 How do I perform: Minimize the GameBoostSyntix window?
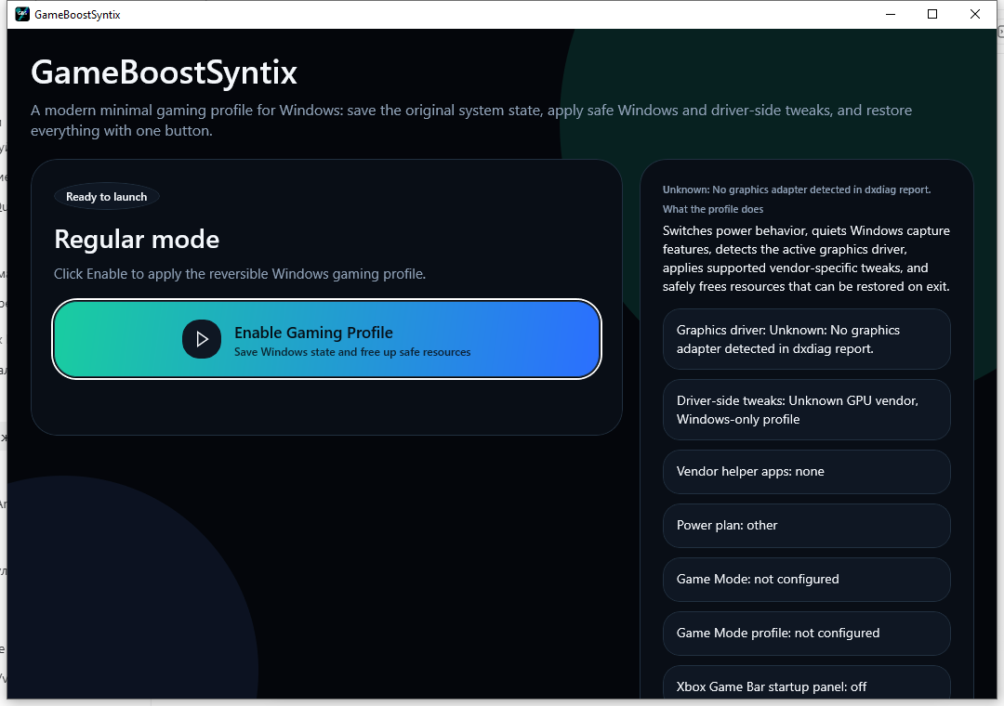(890, 14)
